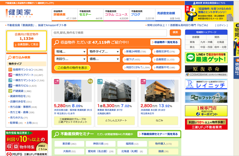
Task: Click the この条件の物件を表示 button
Action: 72,68
